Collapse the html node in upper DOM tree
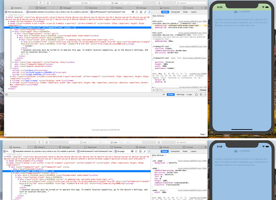The image size is (276, 200). point(6,17)
